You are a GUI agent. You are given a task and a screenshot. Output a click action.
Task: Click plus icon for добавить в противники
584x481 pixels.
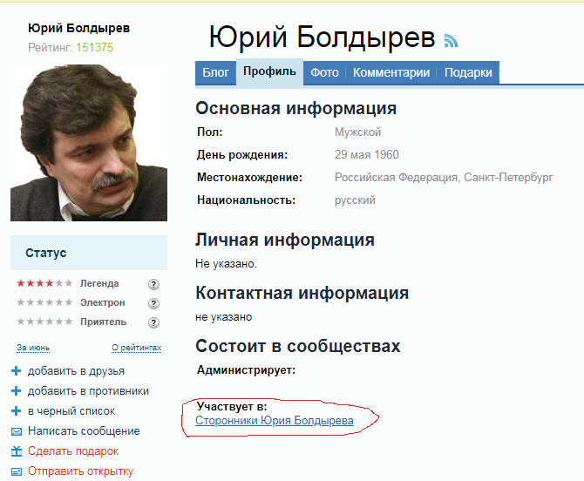pyautogui.click(x=17, y=391)
